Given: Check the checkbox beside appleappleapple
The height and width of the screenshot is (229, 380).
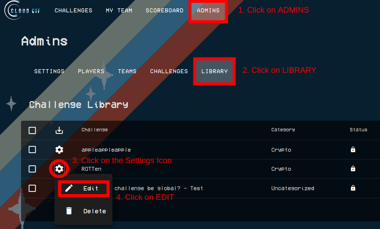Looking at the screenshot, I should [x=32, y=149].
